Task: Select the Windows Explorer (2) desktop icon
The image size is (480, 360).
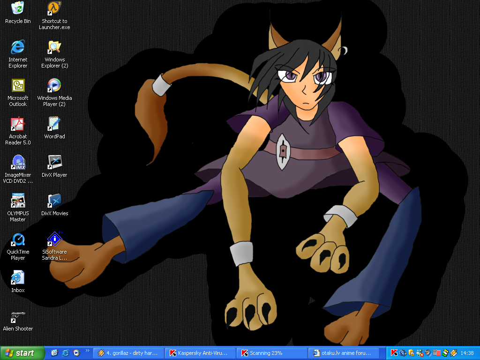Action: (54, 54)
